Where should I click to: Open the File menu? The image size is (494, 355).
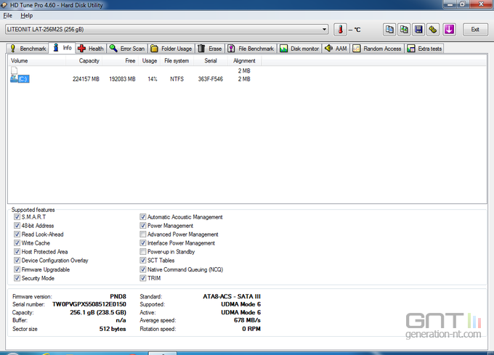click(x=7, y=15)
